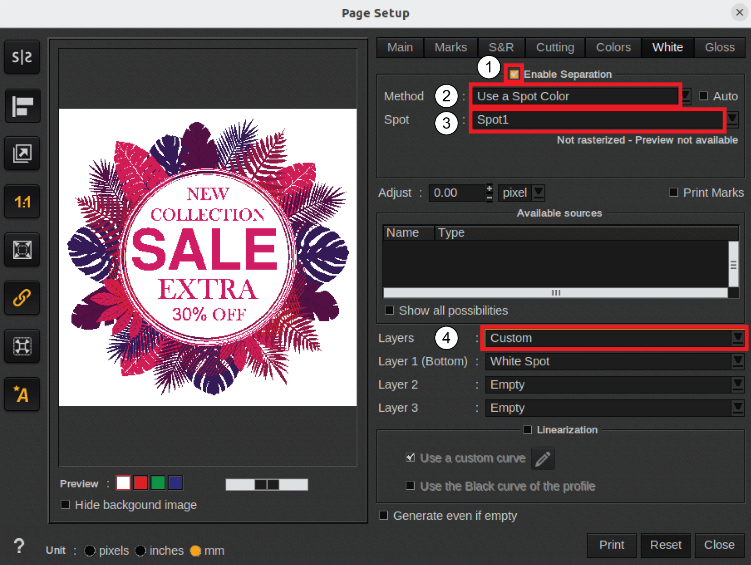The image size is (751, 565).
Task: Enable the Print Marks checkbox
Action: [674, 192]
